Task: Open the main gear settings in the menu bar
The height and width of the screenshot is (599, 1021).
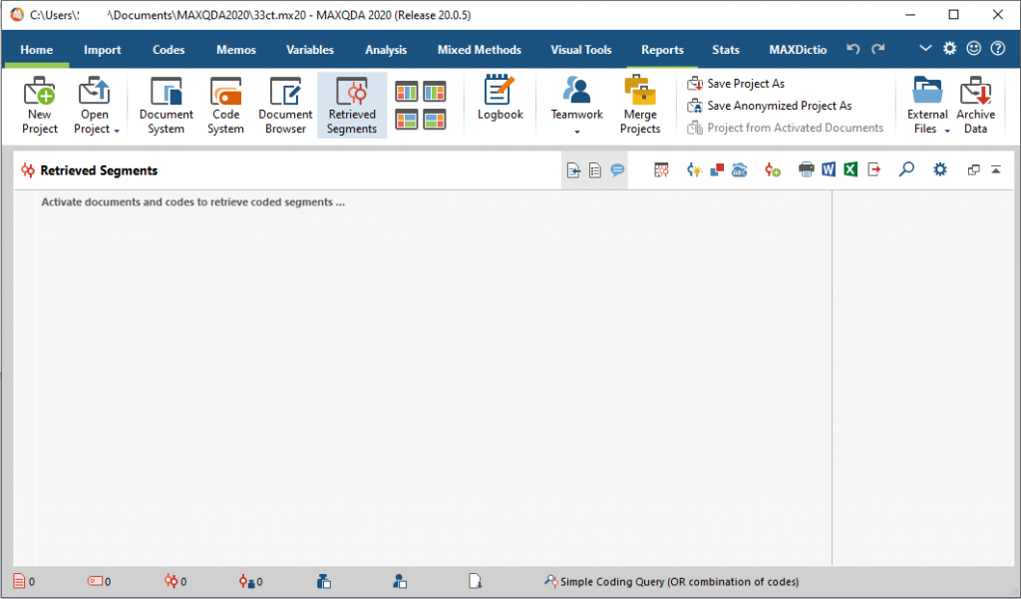Action: [x=950, y=48]
